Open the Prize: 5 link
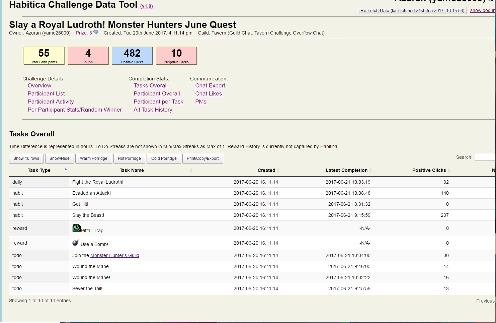 pos(84,33)
